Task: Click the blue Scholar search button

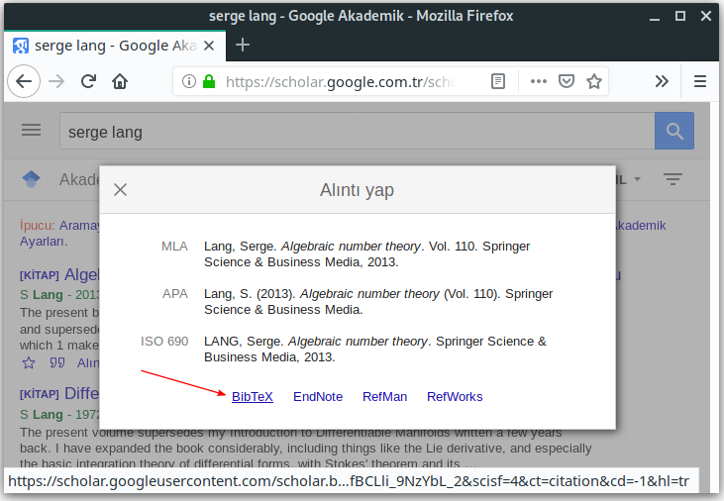Action: [674, 131]
